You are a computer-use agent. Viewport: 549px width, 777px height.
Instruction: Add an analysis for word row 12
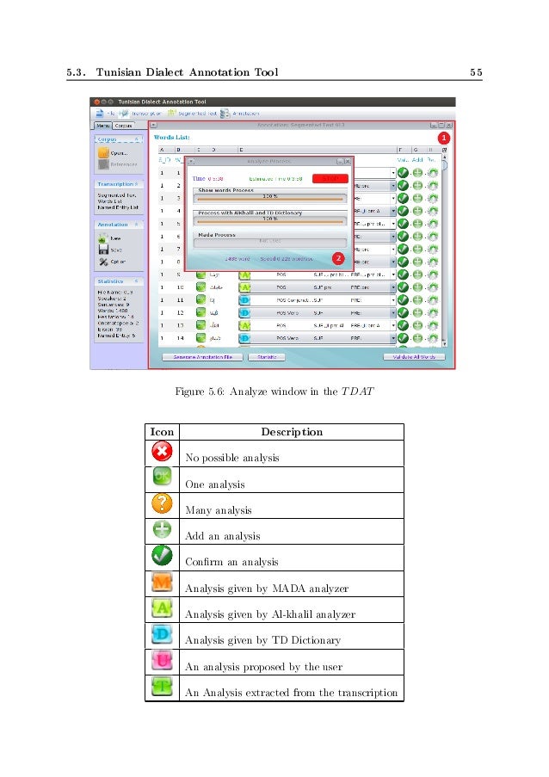click(417, 312)
